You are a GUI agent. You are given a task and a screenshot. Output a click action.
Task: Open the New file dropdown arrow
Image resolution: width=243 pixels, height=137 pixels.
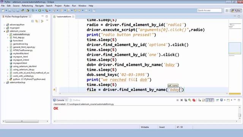point(6,10)
